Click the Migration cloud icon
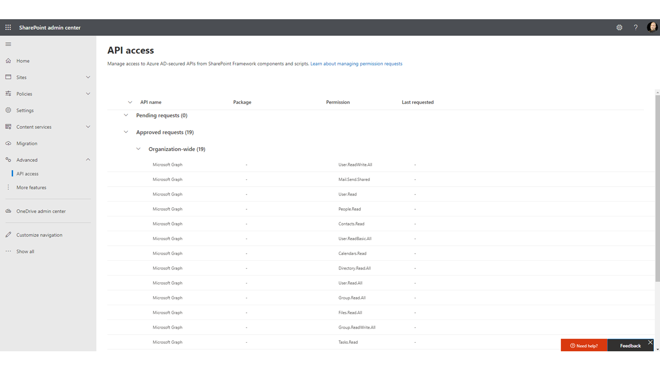 8,144
